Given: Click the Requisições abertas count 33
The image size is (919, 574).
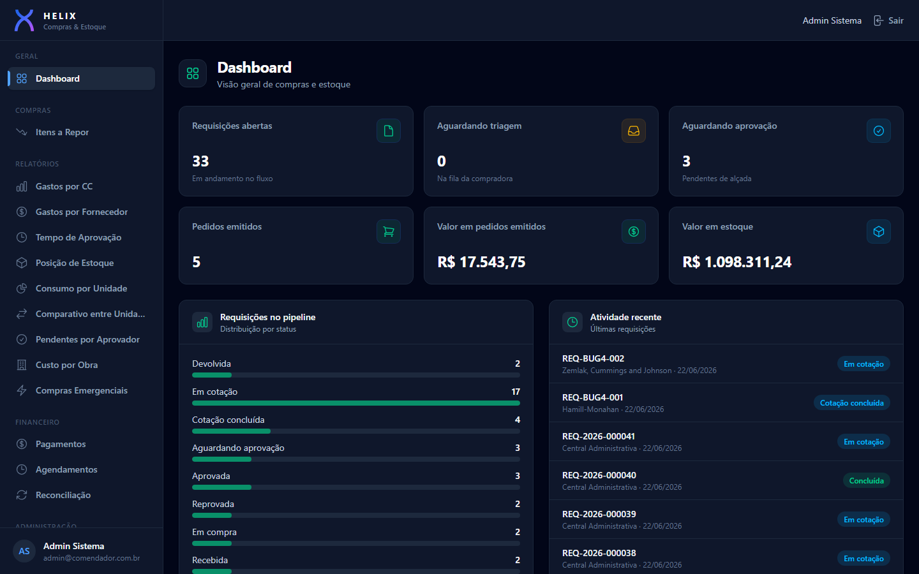Looking at the screenshot, I should 200,161.
